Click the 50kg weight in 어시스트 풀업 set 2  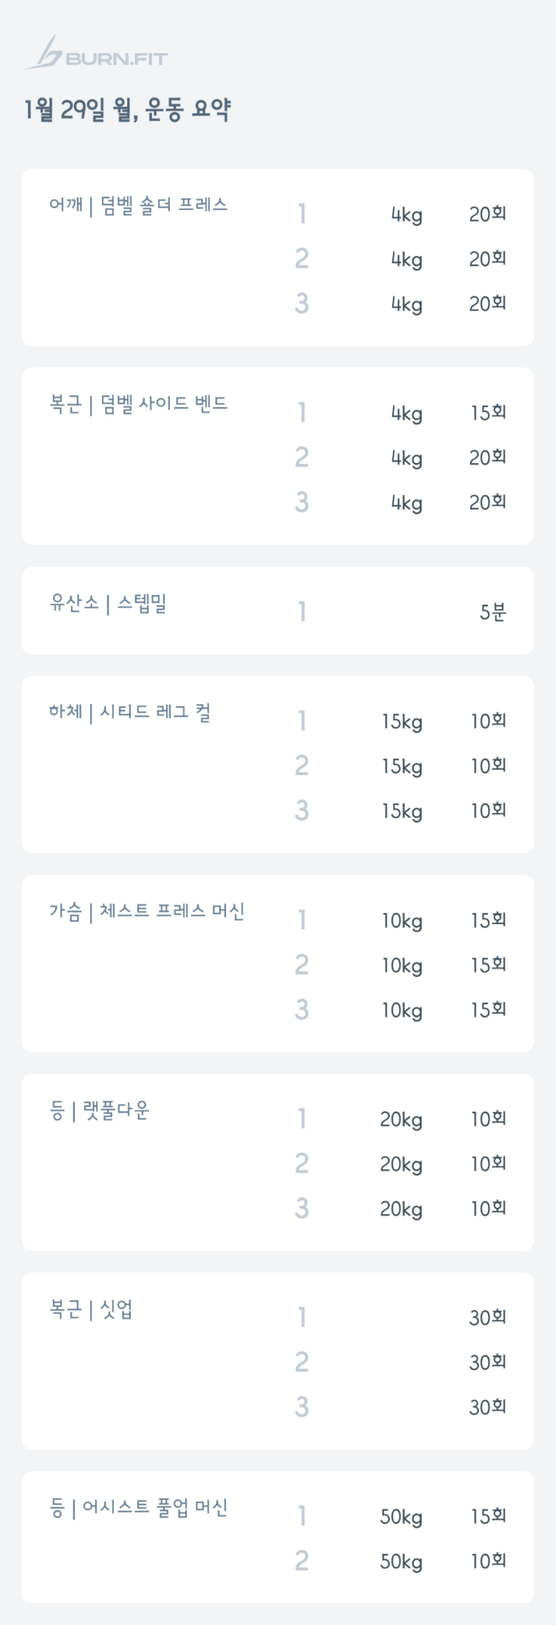(x=401, y=1561)
